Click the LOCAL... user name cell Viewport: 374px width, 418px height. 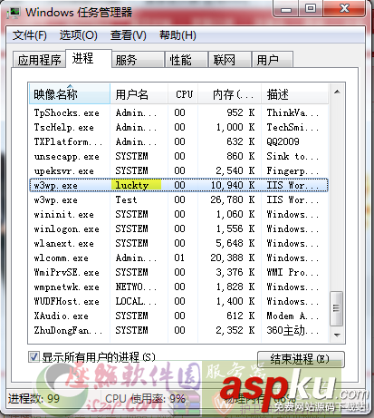136,301
